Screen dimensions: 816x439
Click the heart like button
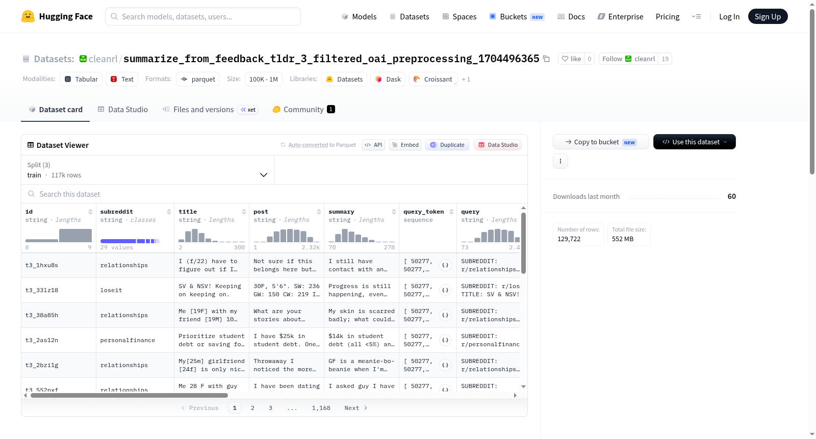(571, 59)
